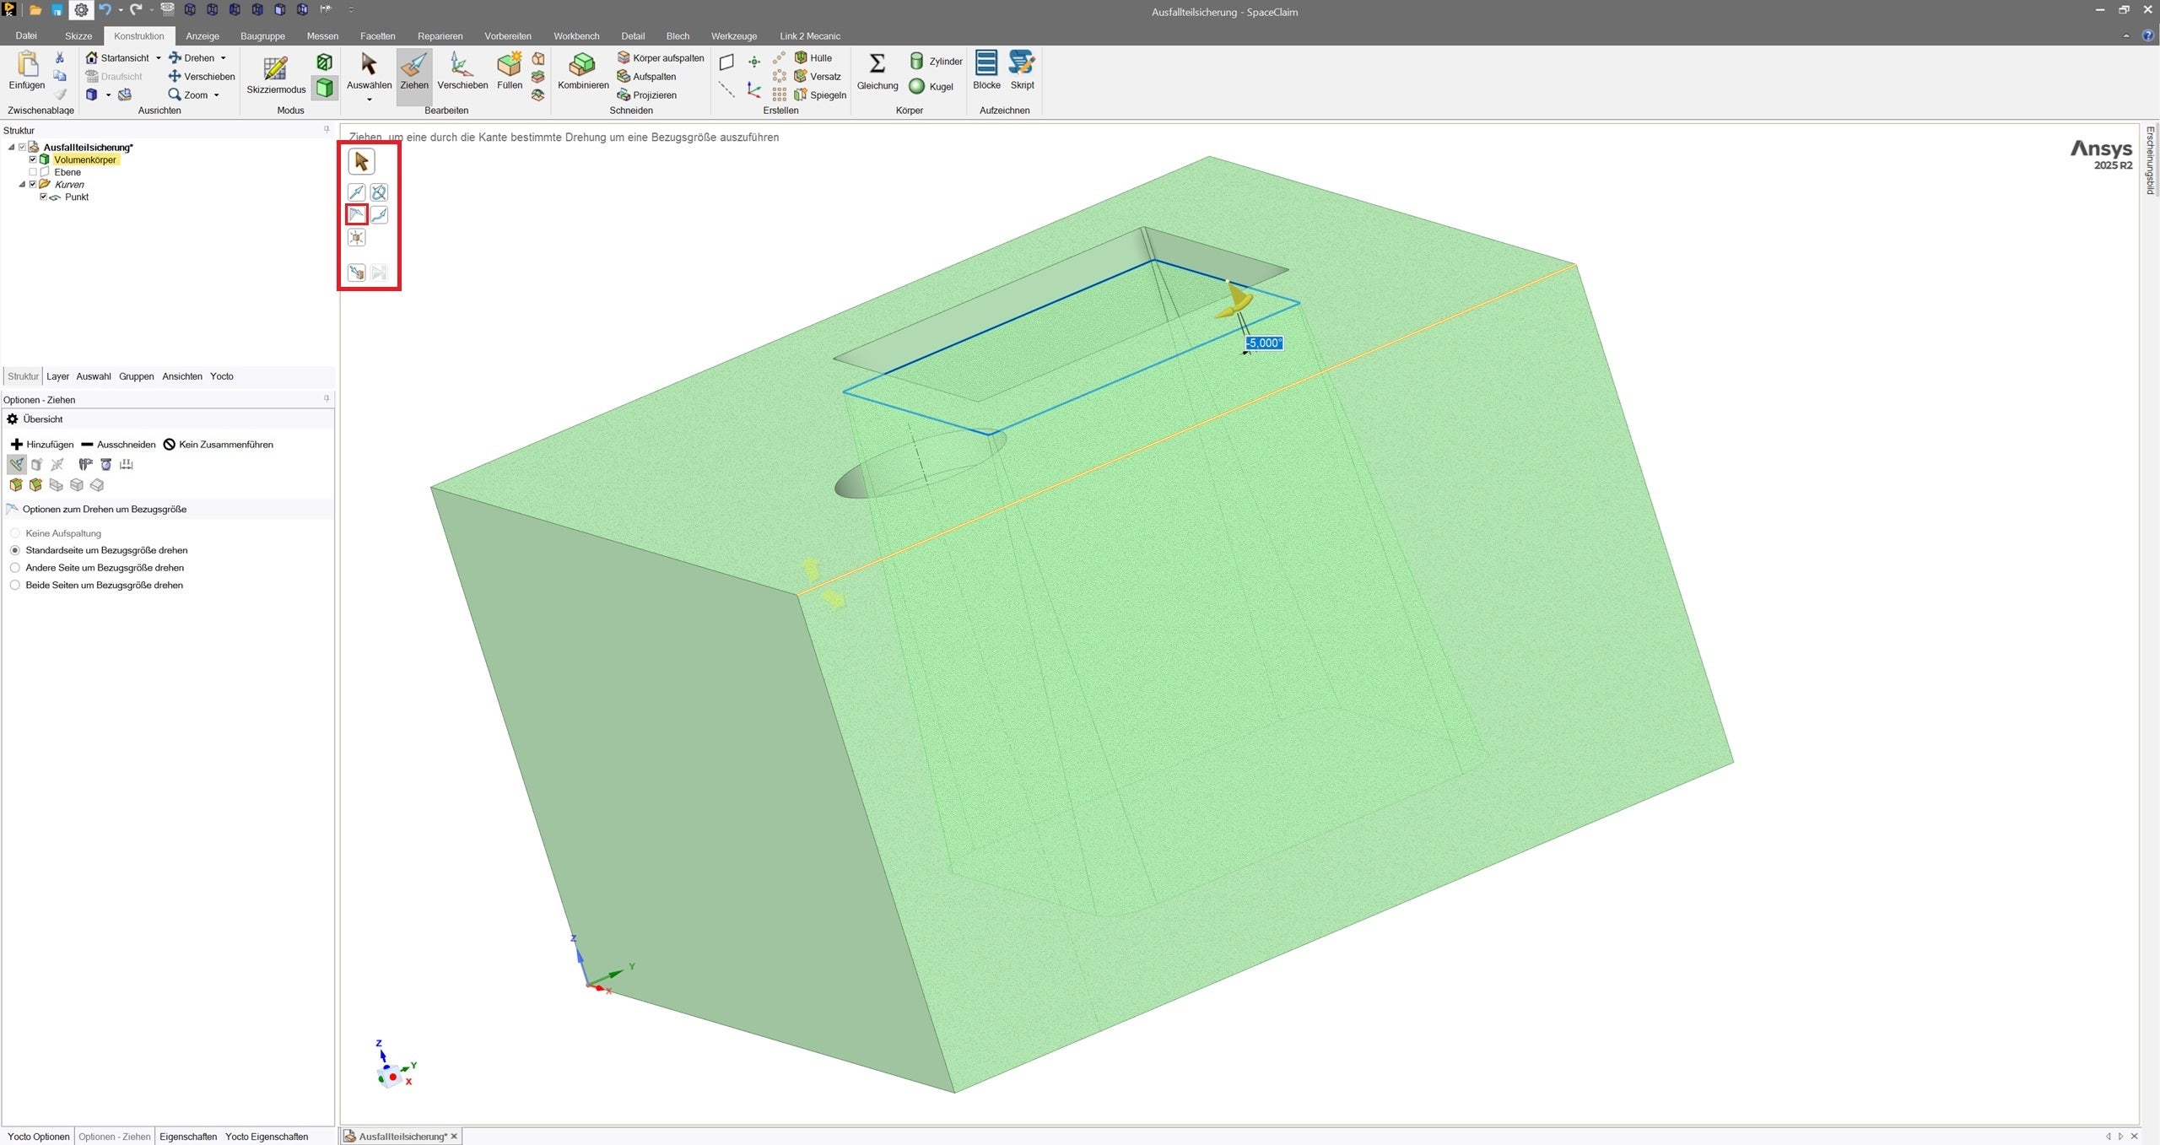The height and width of the screenshot is (1145, 2160).
Task: Select the Ziehen (Pull) tool
Action: coord(413,71)
